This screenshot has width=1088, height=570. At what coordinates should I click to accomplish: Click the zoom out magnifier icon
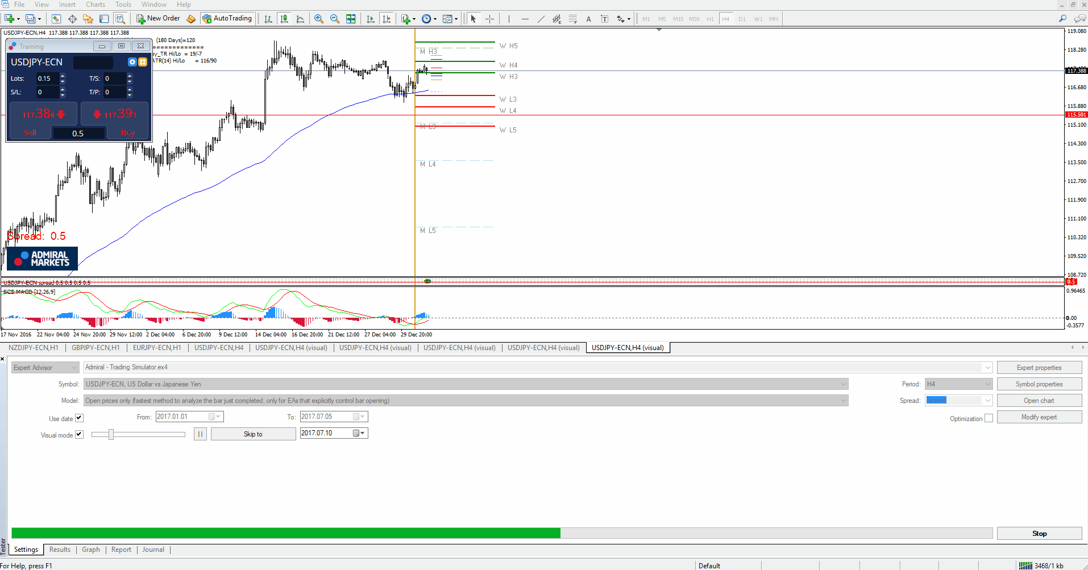(x=335, y=19)
